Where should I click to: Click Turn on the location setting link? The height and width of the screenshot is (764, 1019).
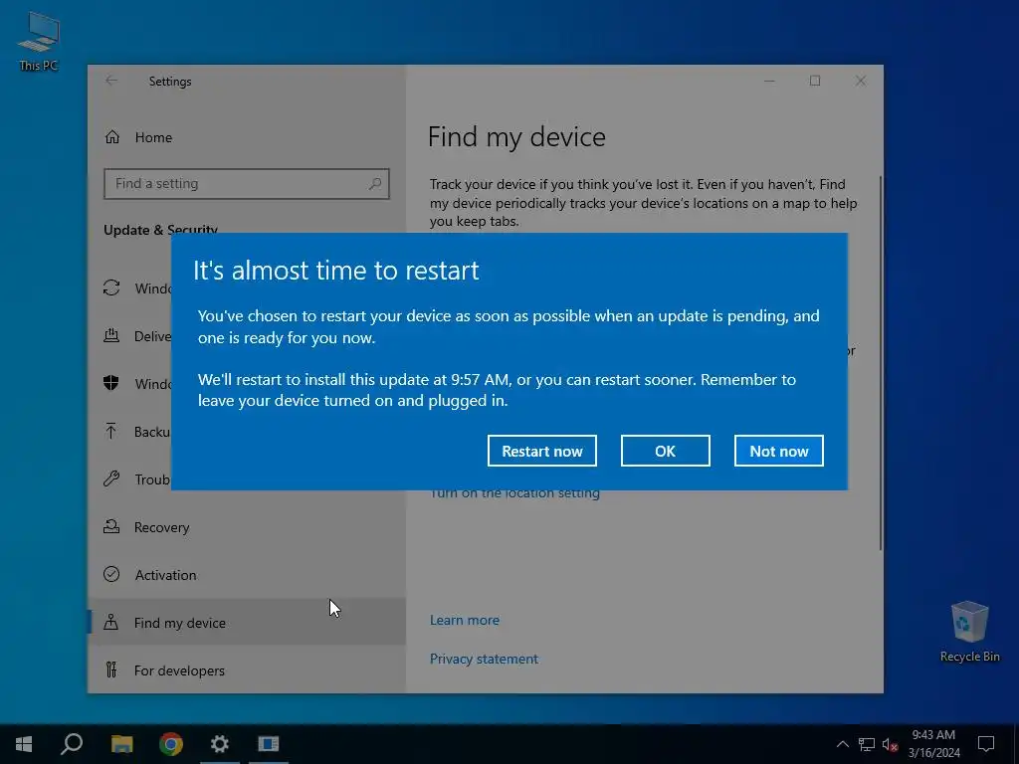(514, 493)
